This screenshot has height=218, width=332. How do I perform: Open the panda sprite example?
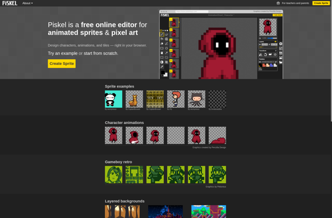pyautogui.click(x=113, y=99)
